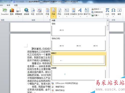Viewport: 125px width, 93px height.
Task: Open more footers from Office.com
Action: (67, 83)
